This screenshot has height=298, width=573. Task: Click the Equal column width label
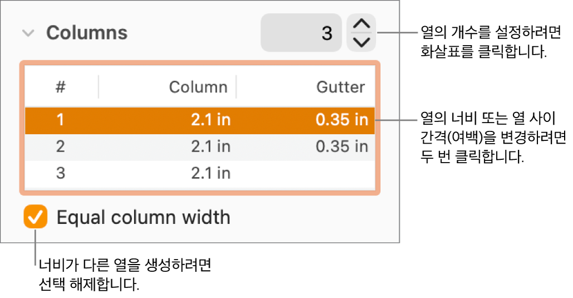pos(144,217)
